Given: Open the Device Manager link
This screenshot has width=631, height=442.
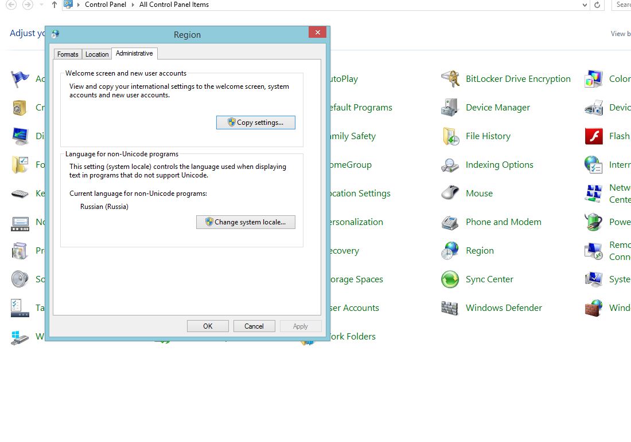Looking at the screenshot, I should click(x=498, y=107).
